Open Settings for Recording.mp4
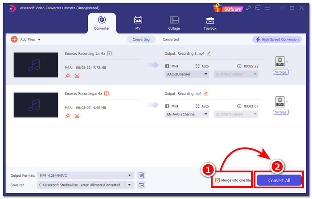Image resolution: width=312 pixels, height=199 pixels. coord(280,112)
